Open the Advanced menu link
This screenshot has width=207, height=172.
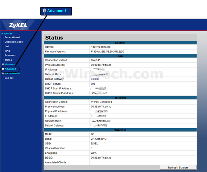(x=10, y=69)
